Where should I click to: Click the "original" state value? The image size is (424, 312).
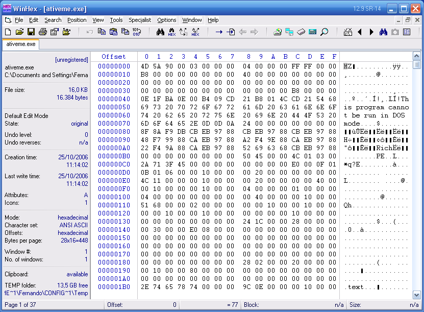80,124
